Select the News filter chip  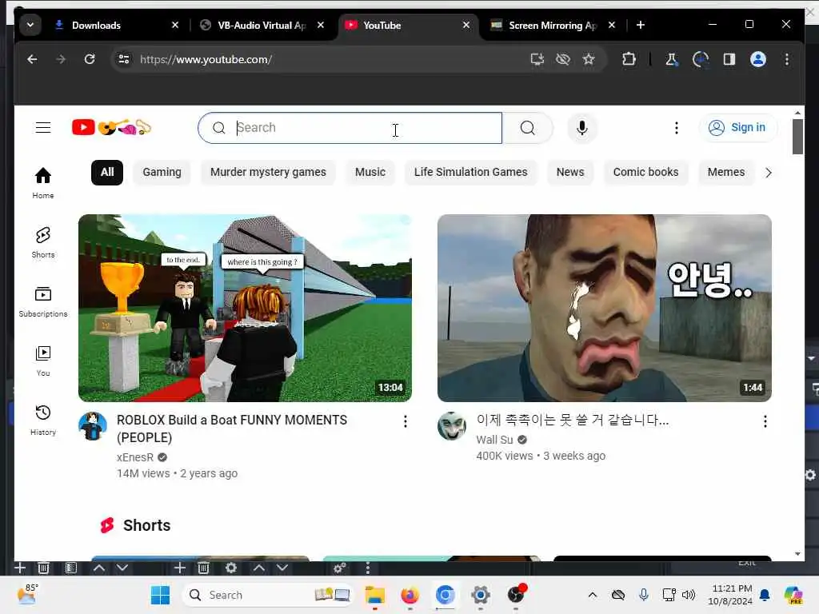(x=570, y=173)
